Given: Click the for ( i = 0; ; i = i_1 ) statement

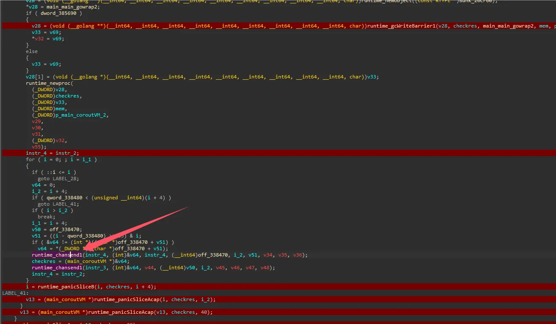Looking at the screenshot, I should (x=61, y=159).
